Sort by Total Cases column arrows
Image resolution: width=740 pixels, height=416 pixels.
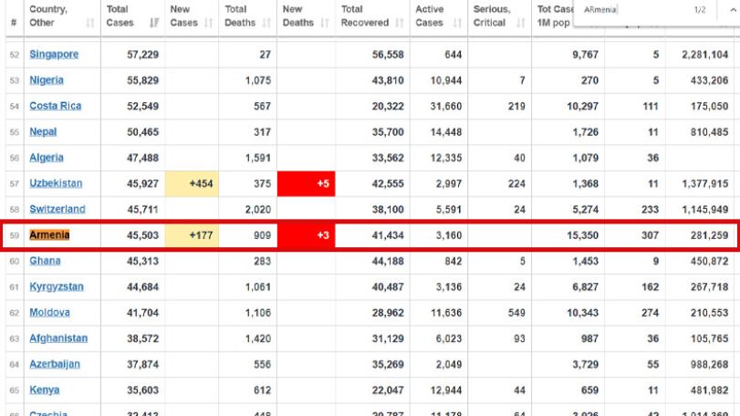click(154, 23)
